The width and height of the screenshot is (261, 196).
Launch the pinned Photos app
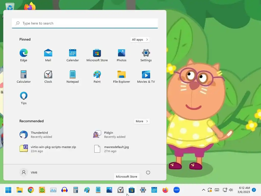pyautogui.click(x=122, y=55)
